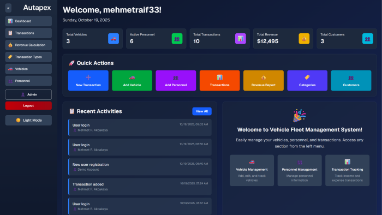
Task: Click the car icon beside Vehicles menu
Action: [x=10, y=69]
